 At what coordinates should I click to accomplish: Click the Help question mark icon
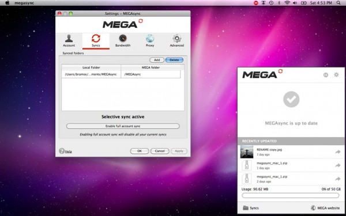[62, 151]
